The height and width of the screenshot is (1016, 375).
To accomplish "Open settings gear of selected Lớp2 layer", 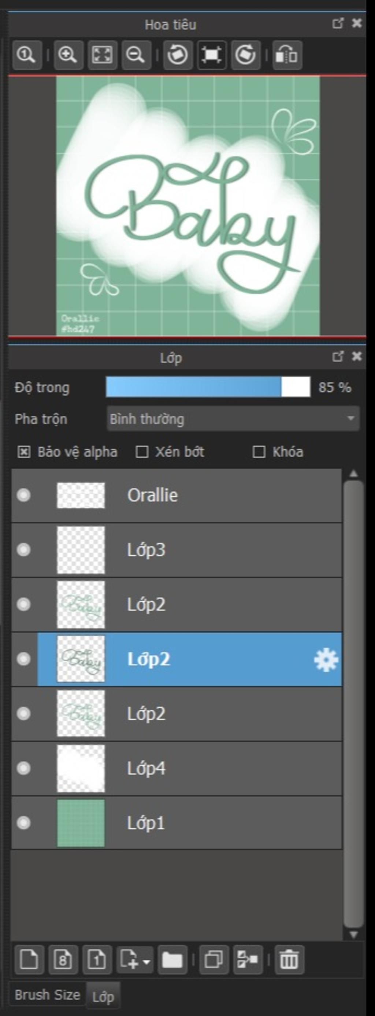I will click(x=326, y=660).
